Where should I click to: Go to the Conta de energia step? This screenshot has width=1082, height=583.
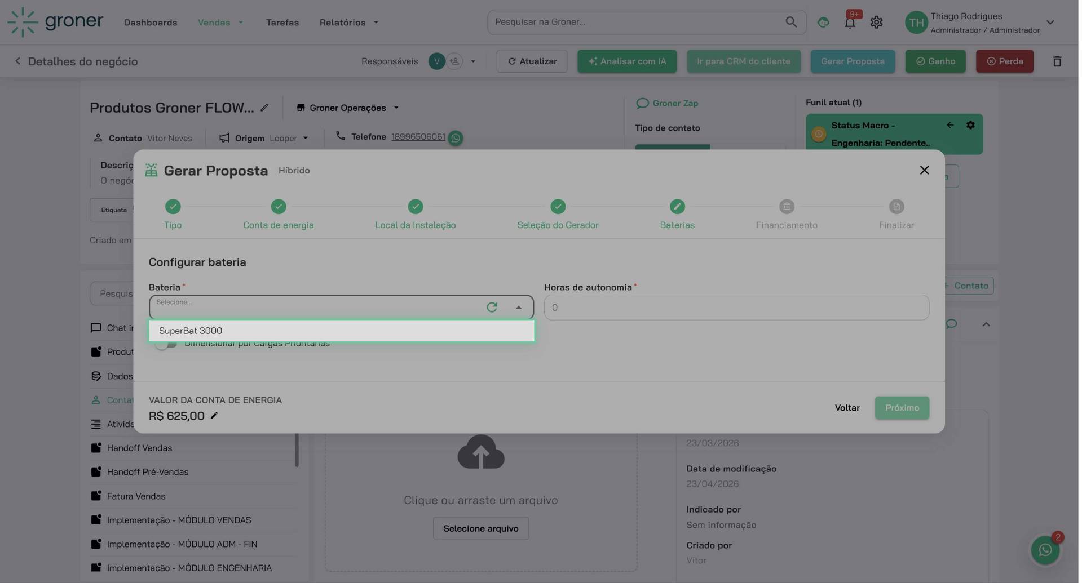(x=278, y=207)
